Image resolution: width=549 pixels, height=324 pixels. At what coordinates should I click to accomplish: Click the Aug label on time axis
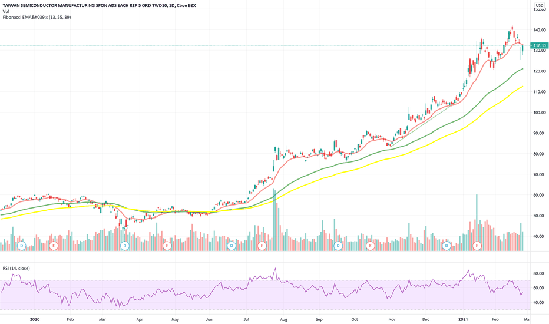click(x=283, y=319)
